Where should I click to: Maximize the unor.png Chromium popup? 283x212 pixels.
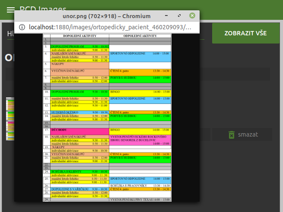[x=179, y=16]
